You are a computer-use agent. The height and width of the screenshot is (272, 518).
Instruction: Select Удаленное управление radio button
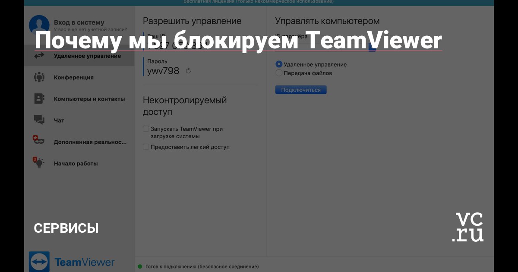(x=279, y=64)
